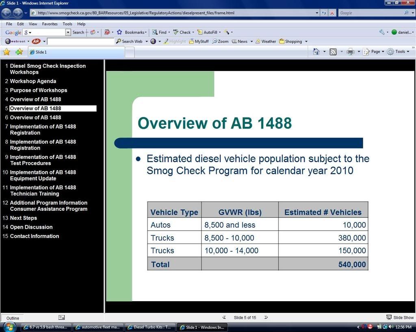Viewport: 416px width, 332px height.
Task: Open the Page dropdown menu
Action: pos(375,51)
